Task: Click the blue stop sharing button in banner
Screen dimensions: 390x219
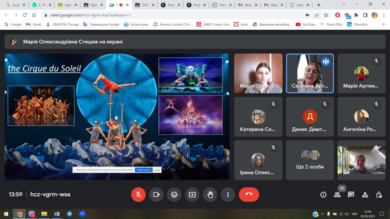Action: click(144, 170)
